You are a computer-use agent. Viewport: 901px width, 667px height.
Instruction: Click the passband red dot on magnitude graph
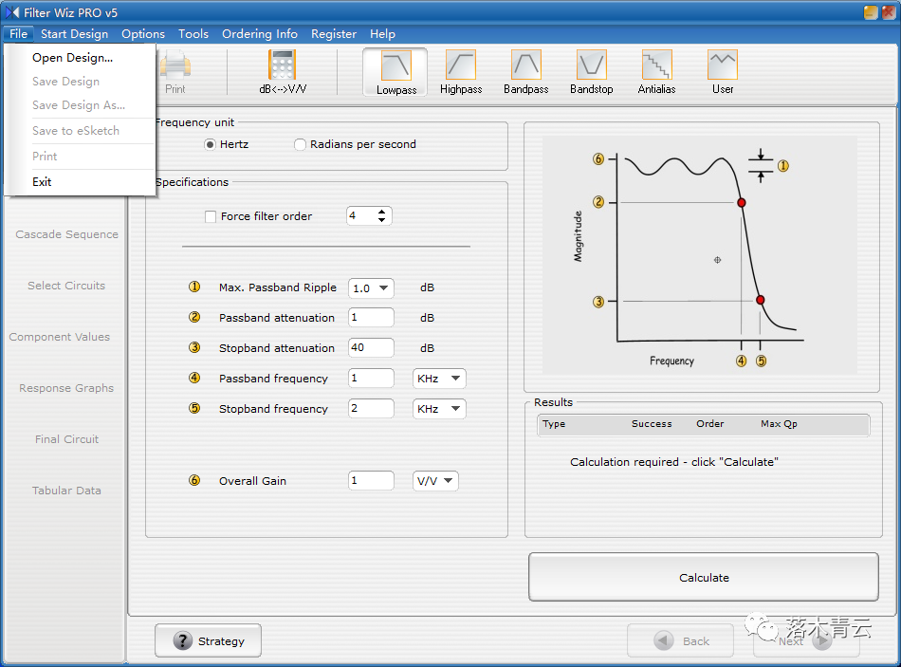click(742, 202)
